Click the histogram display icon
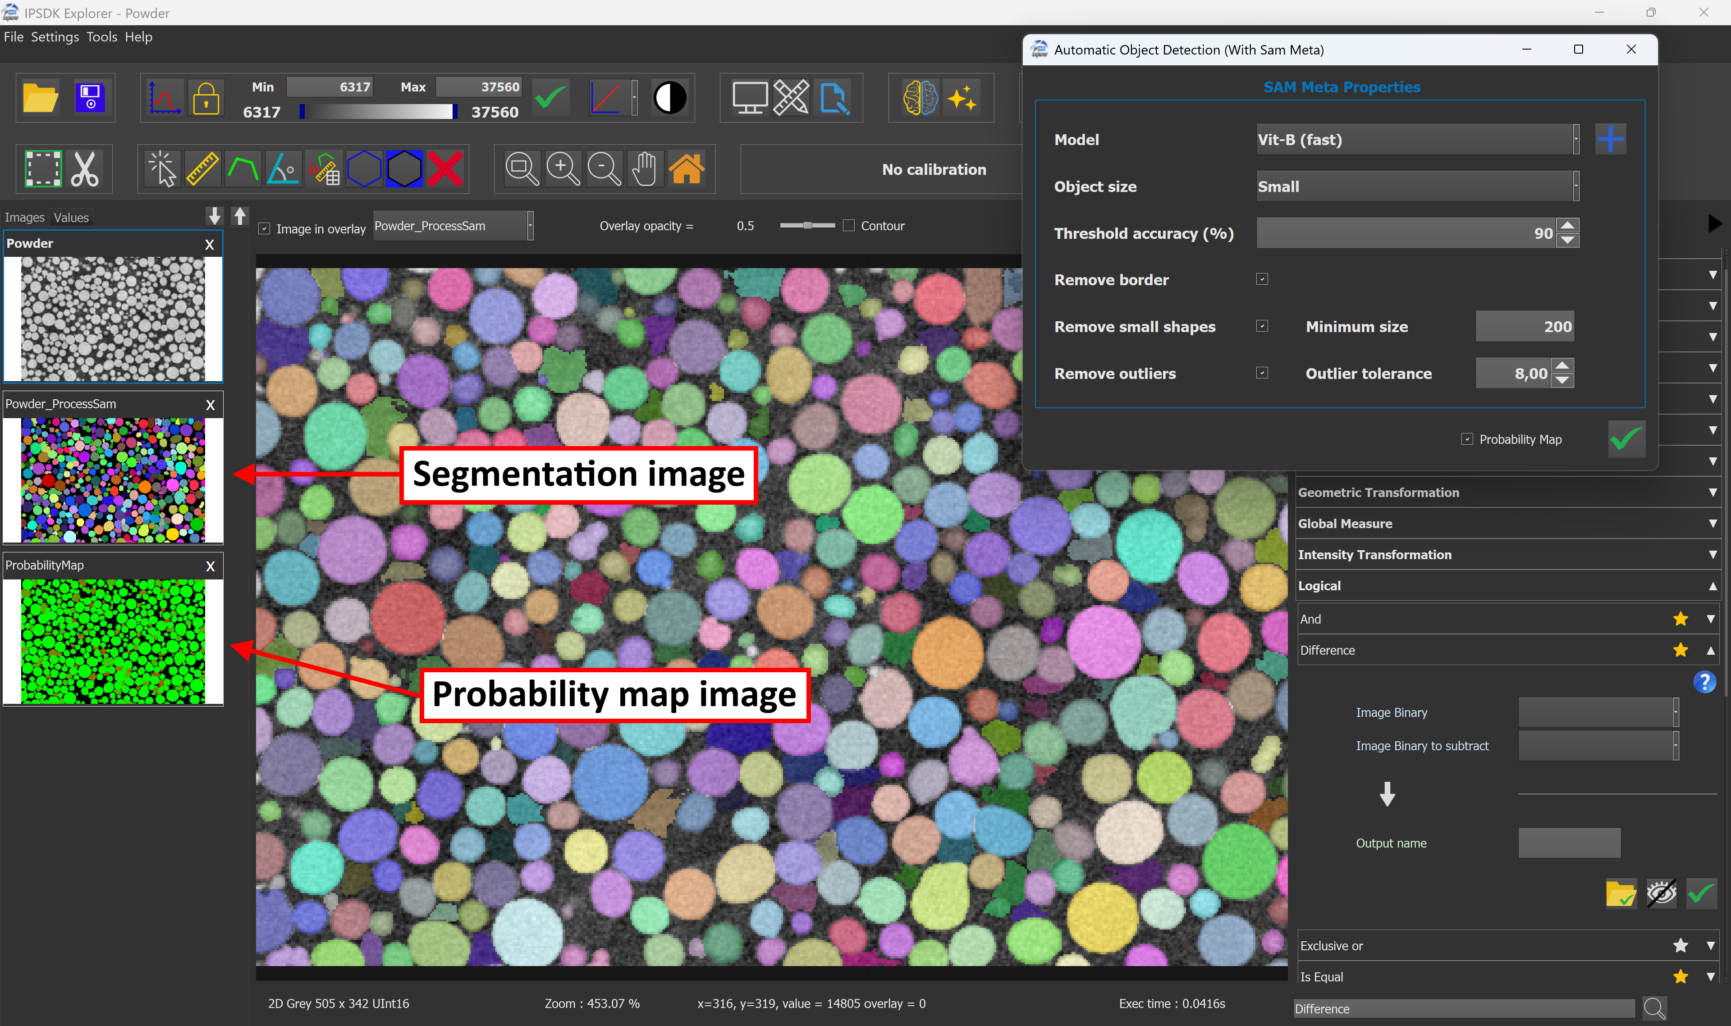1731x1026 pixels. 165,97
